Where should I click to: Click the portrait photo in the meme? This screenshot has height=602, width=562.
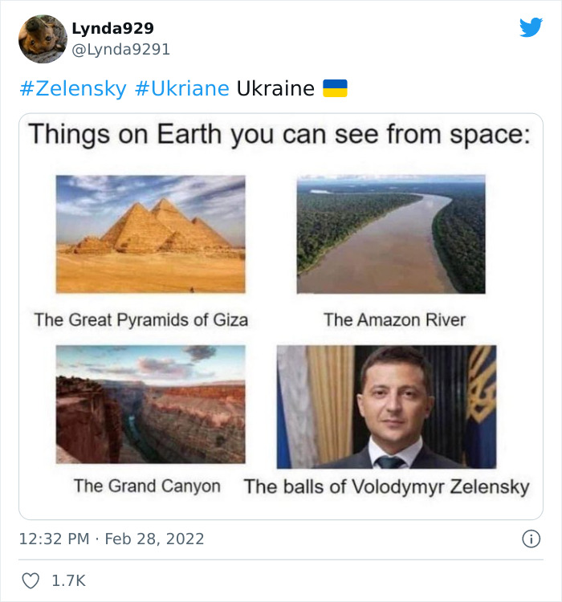click(x=386, y=406)
